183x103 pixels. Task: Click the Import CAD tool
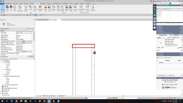click(58, 8)
